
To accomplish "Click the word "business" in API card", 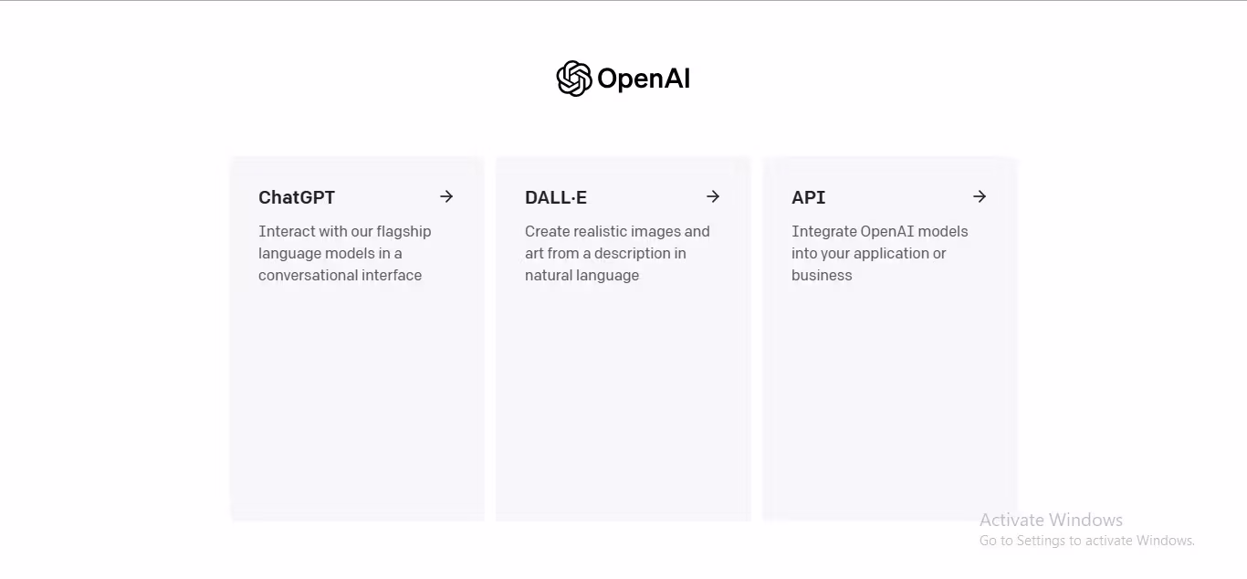I will point(822,275).
